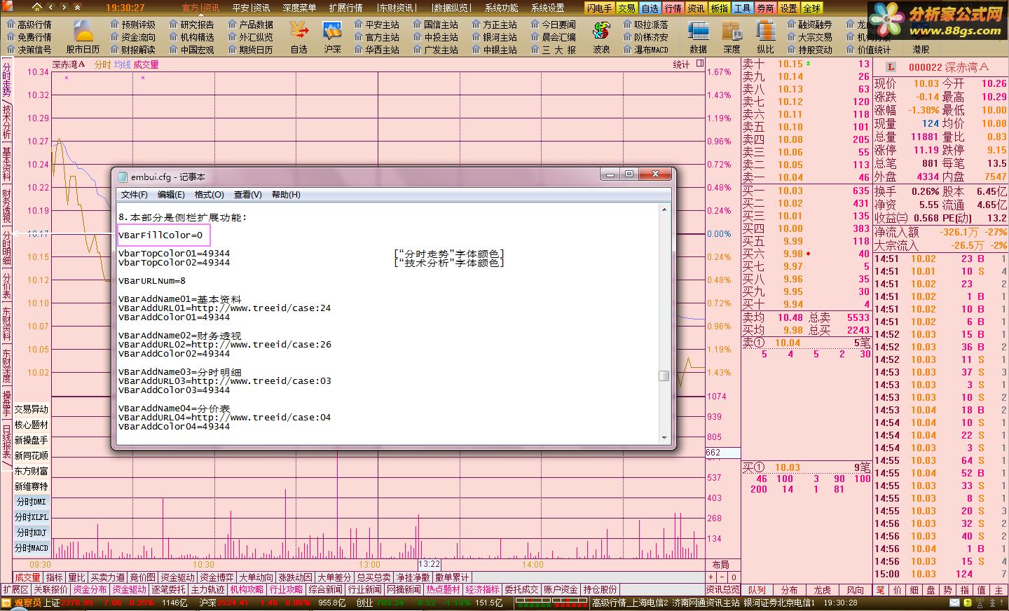Open the 编辑(E) menu in Notepad
Viewport: 1009px width, 611px height.
tap(171, 195)
